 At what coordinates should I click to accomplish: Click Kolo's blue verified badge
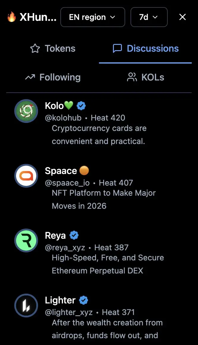tap(81, 105)
